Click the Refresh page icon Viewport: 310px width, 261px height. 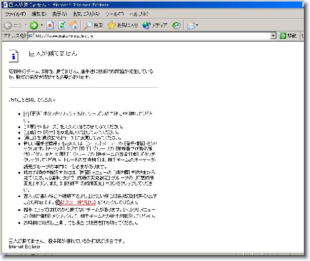coord(62,25)
